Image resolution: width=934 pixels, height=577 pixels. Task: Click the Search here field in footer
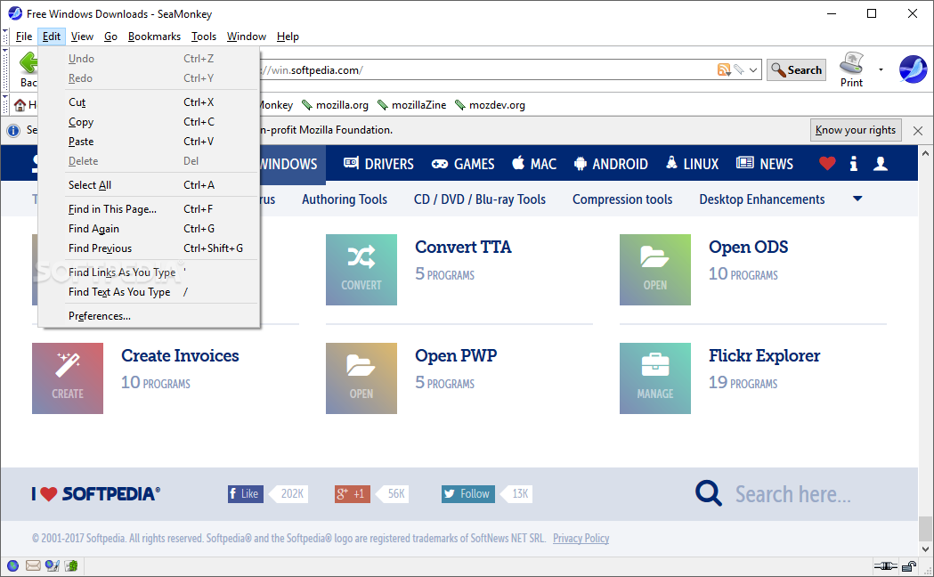792,493
